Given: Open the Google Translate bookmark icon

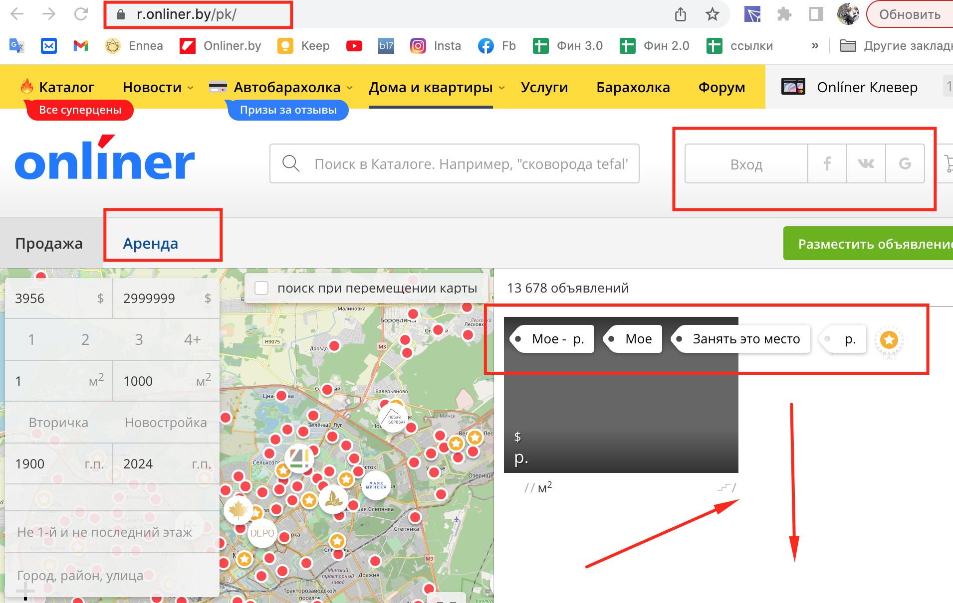Looking at the screenshot, I should [x=17, y=46].
